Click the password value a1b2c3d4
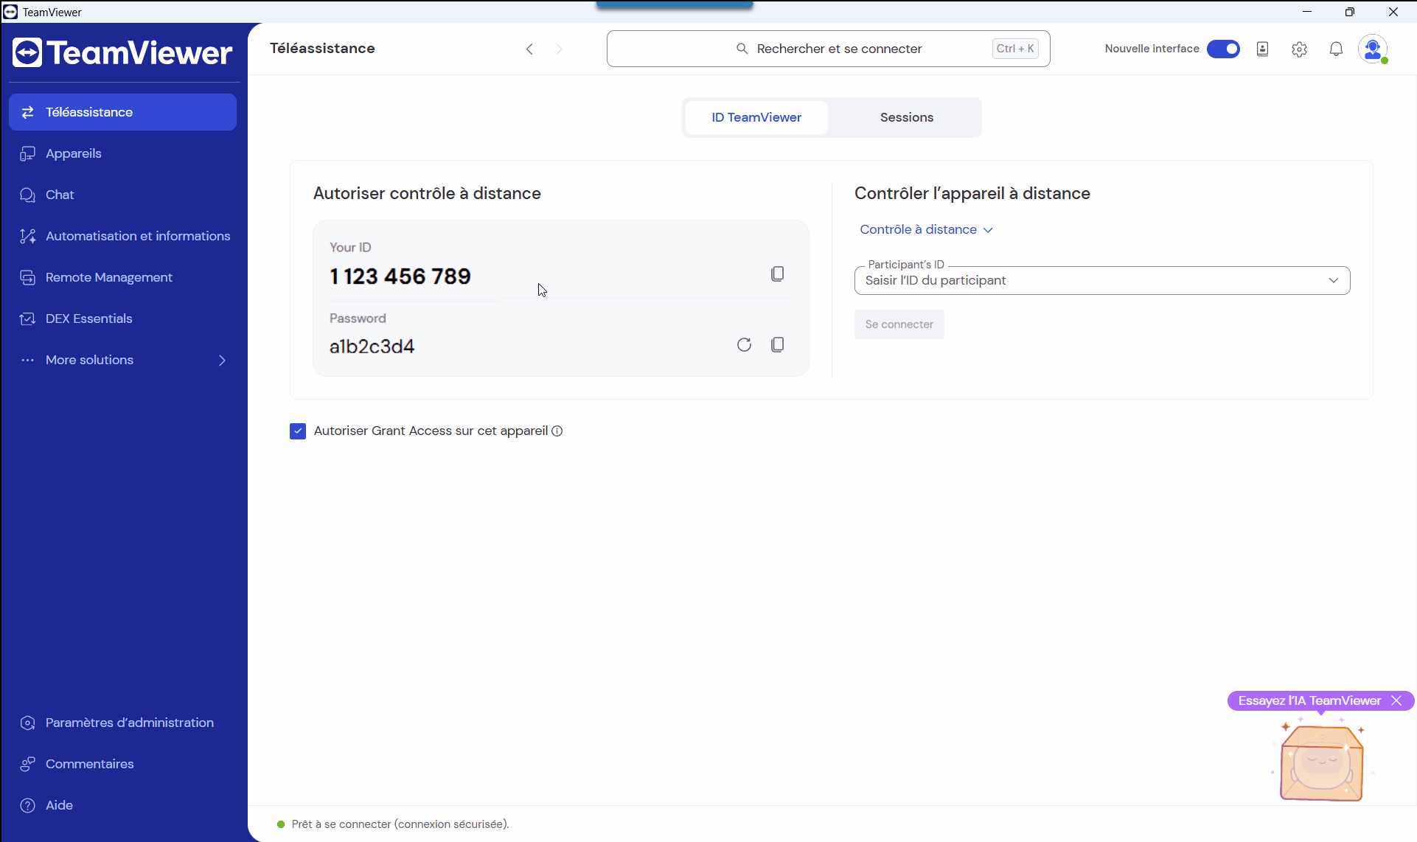The height and width of the screenshot is (842, 1417). tap(372, 347)
